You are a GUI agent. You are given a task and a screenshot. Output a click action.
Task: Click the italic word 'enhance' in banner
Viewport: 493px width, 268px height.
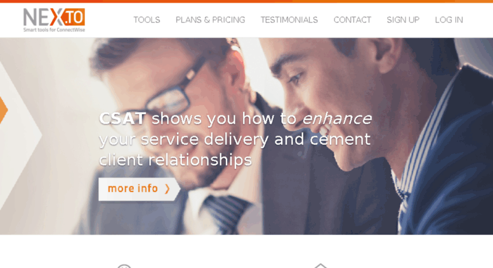coord(337,118)
